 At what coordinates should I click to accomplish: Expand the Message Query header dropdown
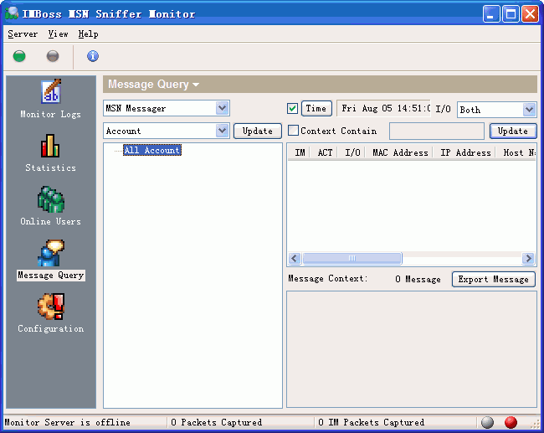click(x=196, y=85)
